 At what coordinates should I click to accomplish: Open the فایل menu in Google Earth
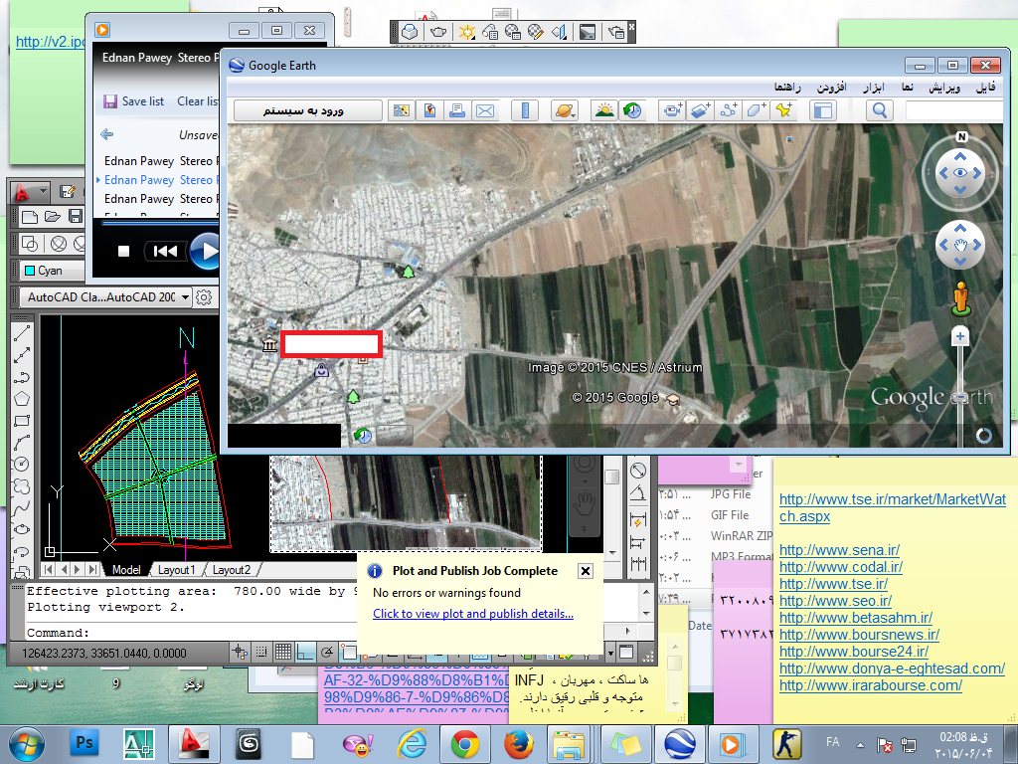click(x=985, y=88)
